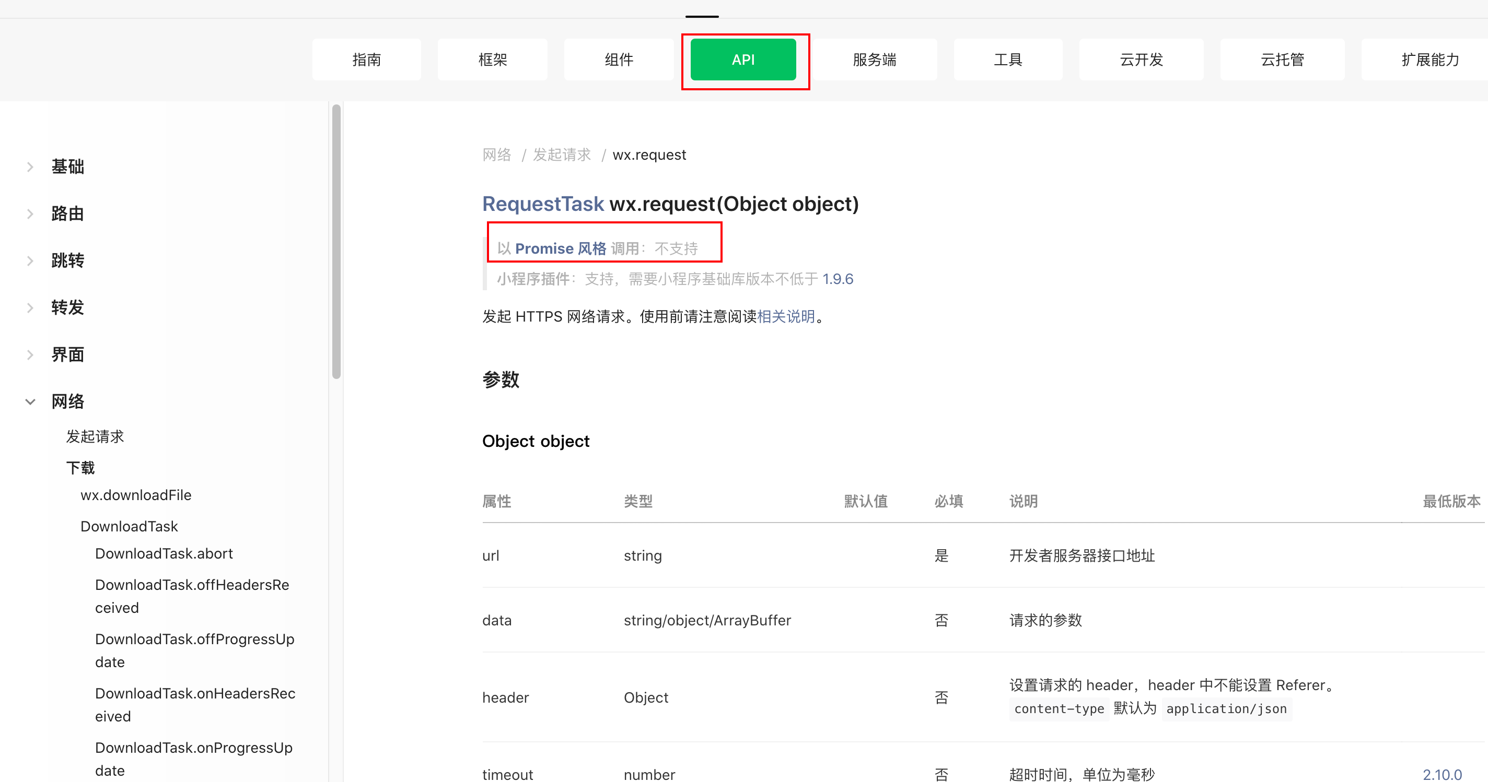
Task: Expand the 路由 section chevron
Action: pos(30,214)
